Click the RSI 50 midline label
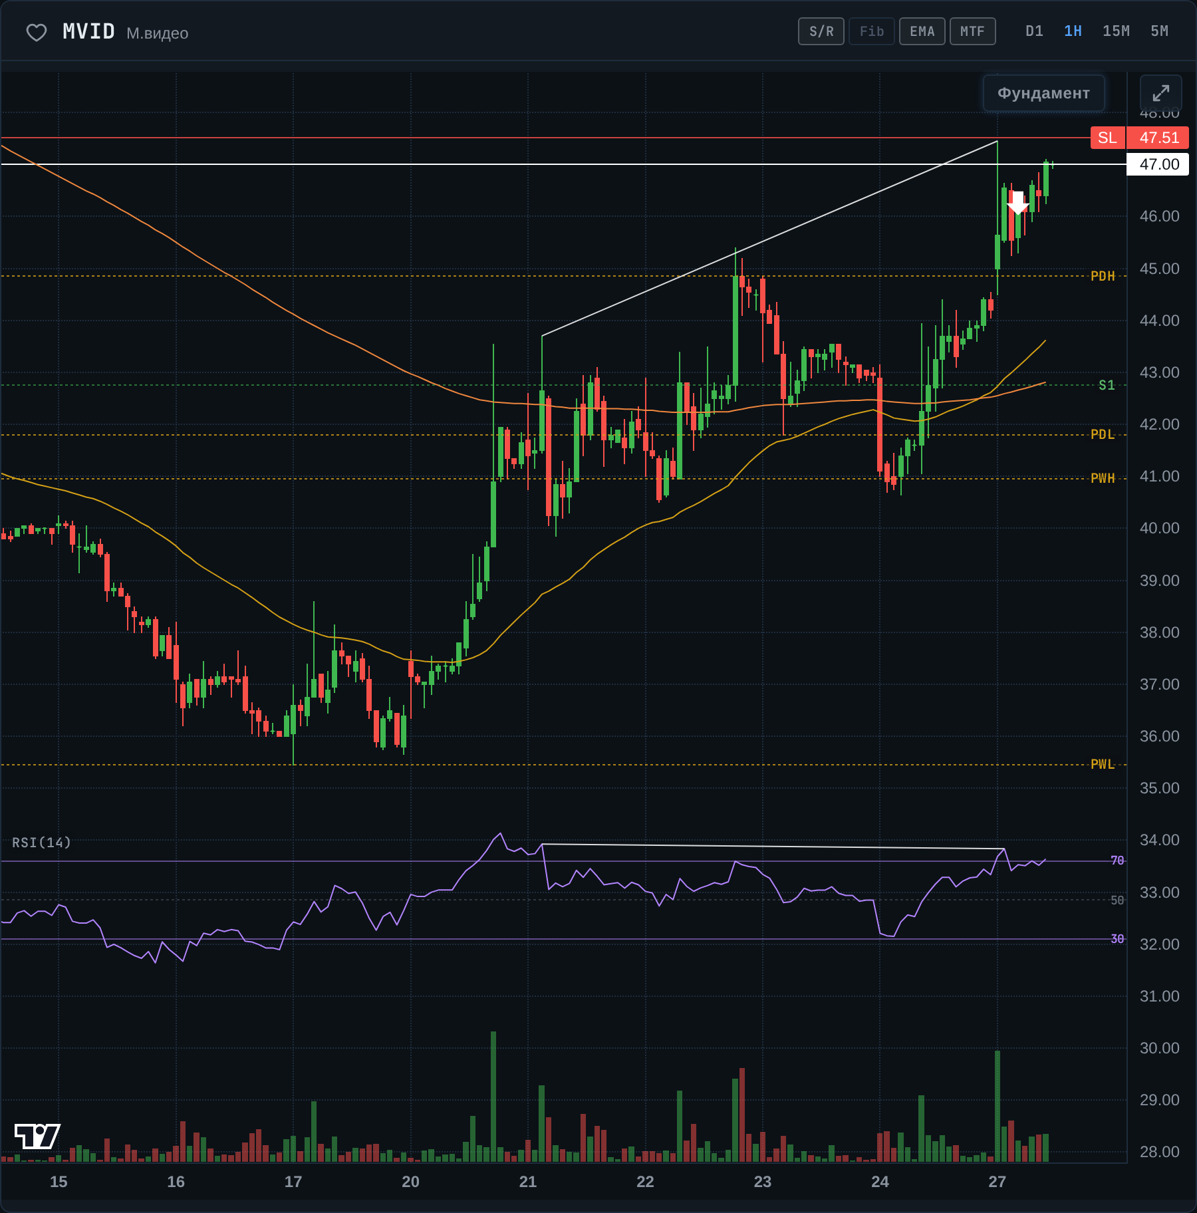 1117,900
